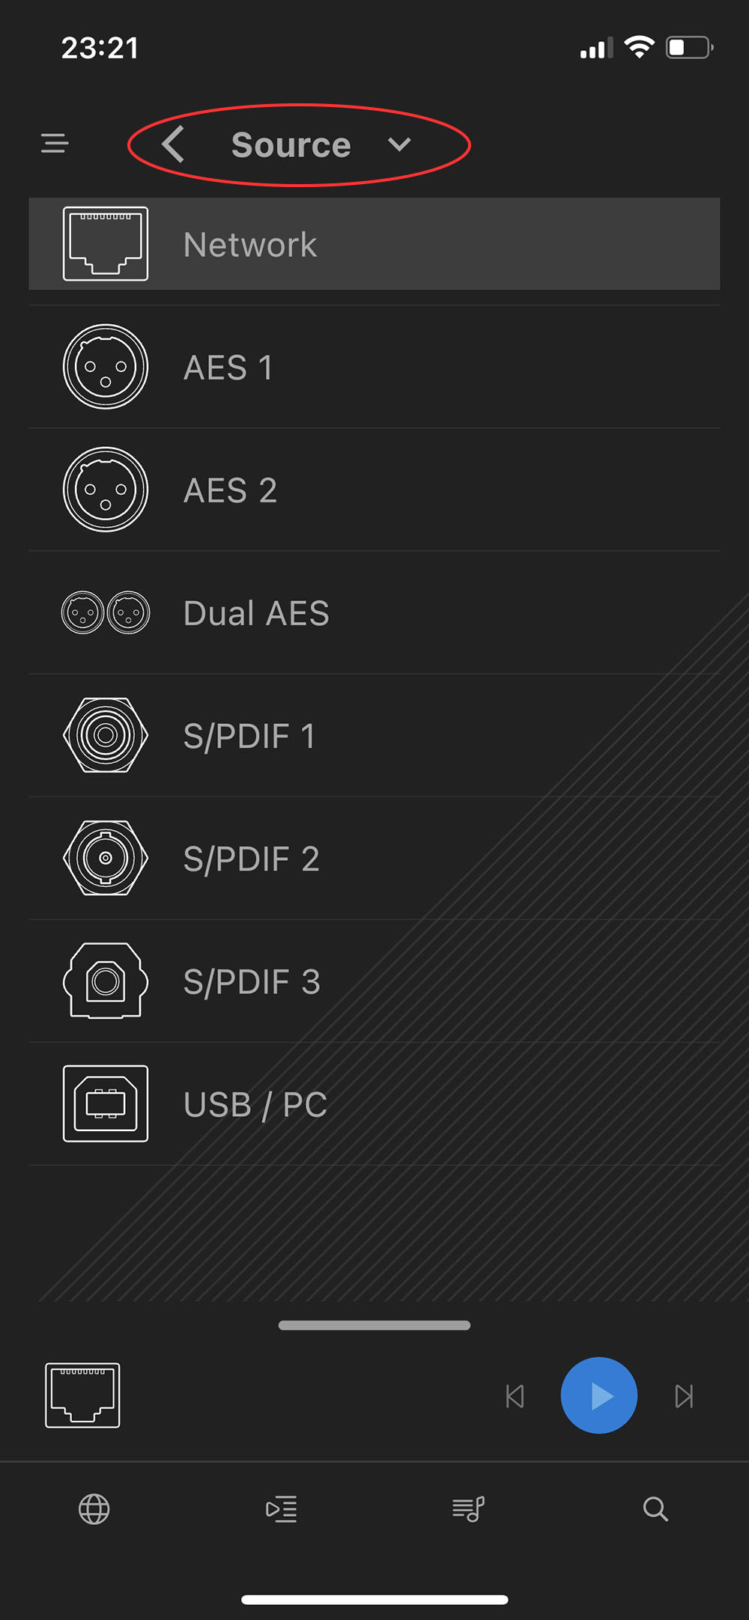Select USB / PC input
This screenshot has width=749, height=1620.
click(374, 1103)
